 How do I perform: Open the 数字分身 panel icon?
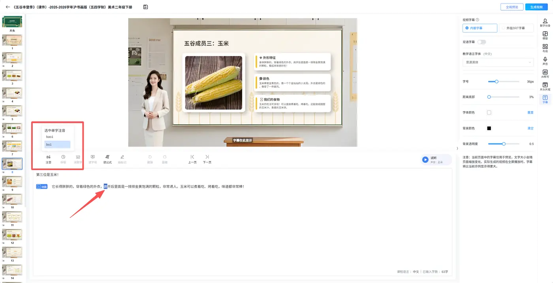[545, 22]
